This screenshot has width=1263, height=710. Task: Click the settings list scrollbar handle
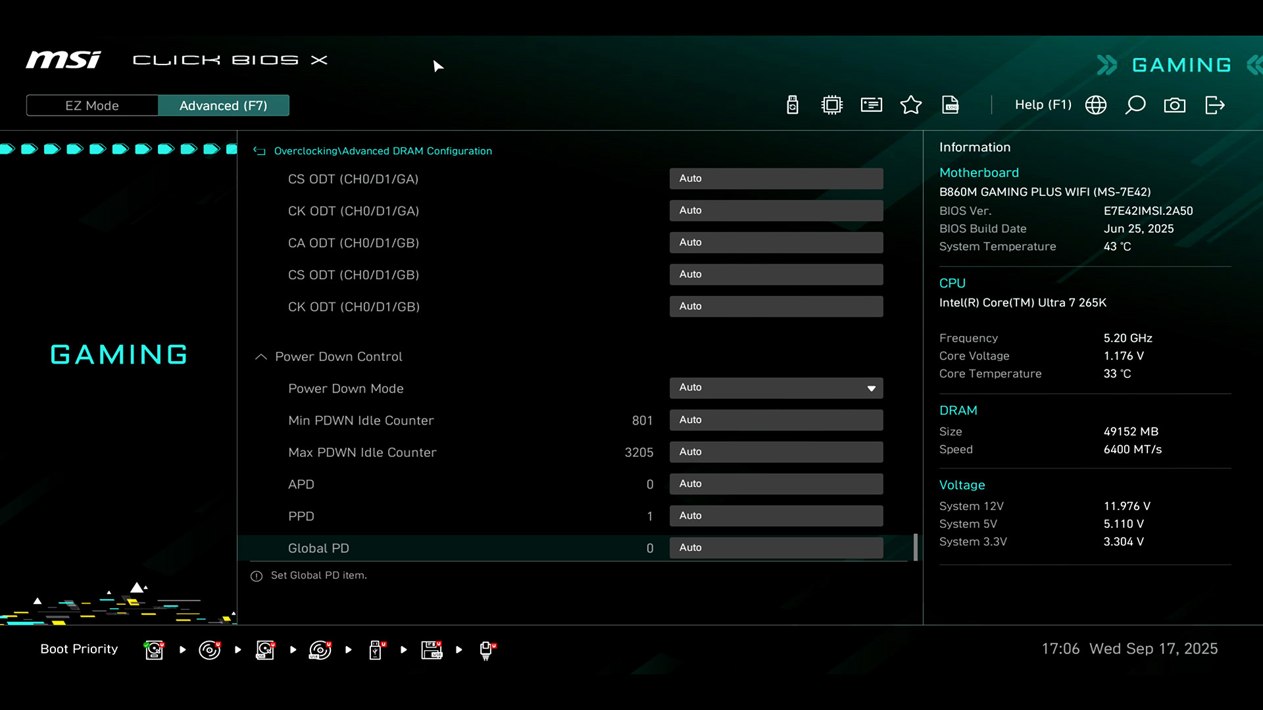[x=915, y=547]
